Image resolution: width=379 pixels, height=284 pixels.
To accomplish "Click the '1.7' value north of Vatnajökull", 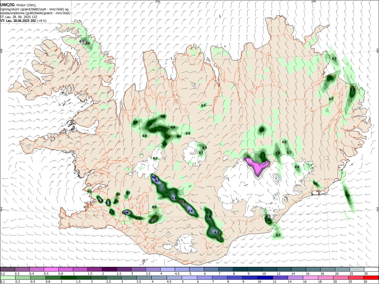I will (263, 157).
